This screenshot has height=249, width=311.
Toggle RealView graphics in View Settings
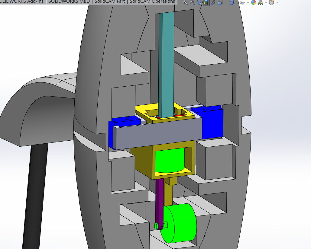click(272, 3)
